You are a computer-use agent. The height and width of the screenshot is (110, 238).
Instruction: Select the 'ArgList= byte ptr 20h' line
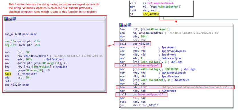click(x=23, y=45)
